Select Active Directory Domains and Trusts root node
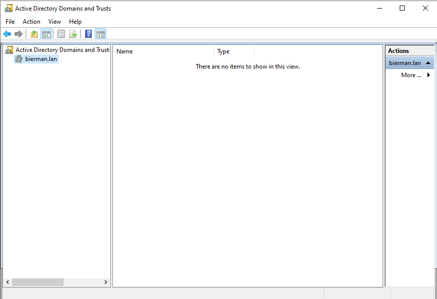The width and height of the screenshot is (437, 299). (63, 50)
